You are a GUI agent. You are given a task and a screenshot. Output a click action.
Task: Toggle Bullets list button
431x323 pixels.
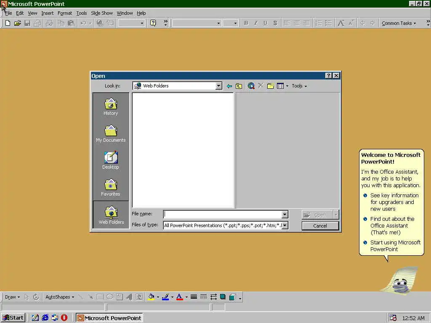(x=328, y=23)
